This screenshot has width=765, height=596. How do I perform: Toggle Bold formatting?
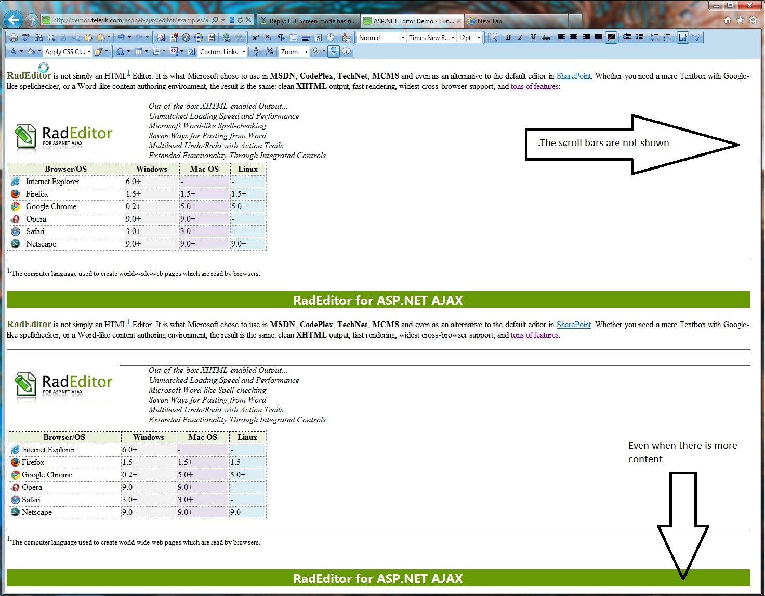pos(508,37)
